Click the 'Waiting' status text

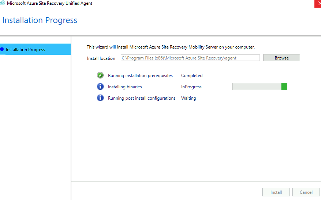pyautogui.click(x=189, y=98)
